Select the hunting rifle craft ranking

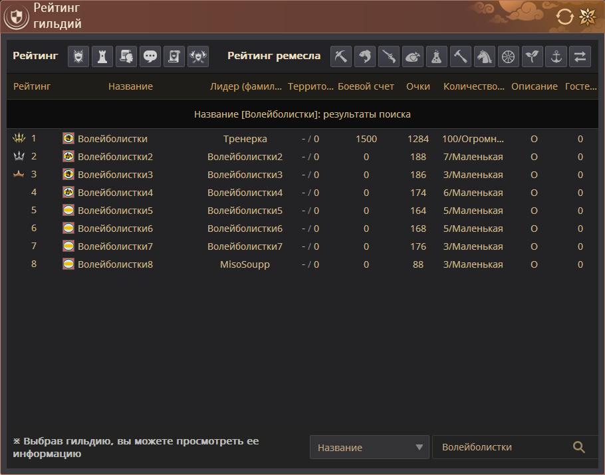[x=389, y=56]
